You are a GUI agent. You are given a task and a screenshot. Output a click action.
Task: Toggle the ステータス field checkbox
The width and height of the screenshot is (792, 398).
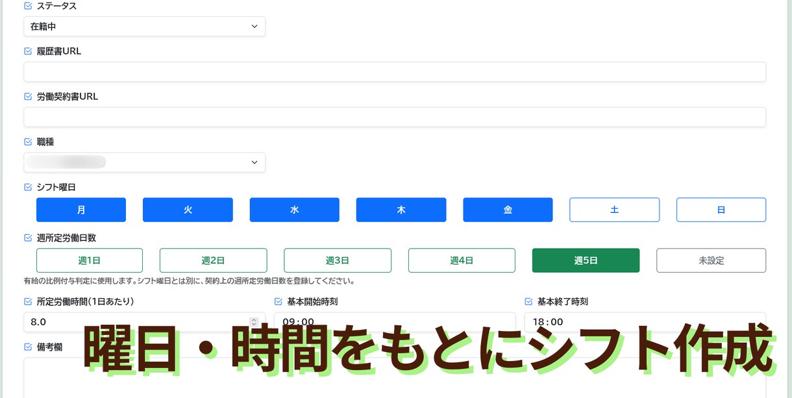click(x=28, y=6)
